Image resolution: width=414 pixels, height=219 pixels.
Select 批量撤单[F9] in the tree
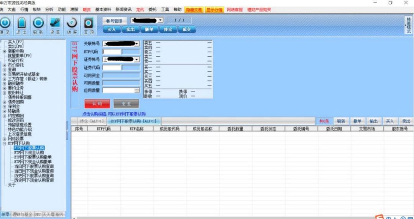coord(20,56)
